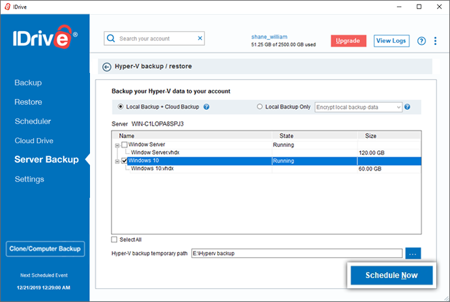Go to Scheduler in the sidebar
This screenshot has height=302, width=450.
coord(33,121)
